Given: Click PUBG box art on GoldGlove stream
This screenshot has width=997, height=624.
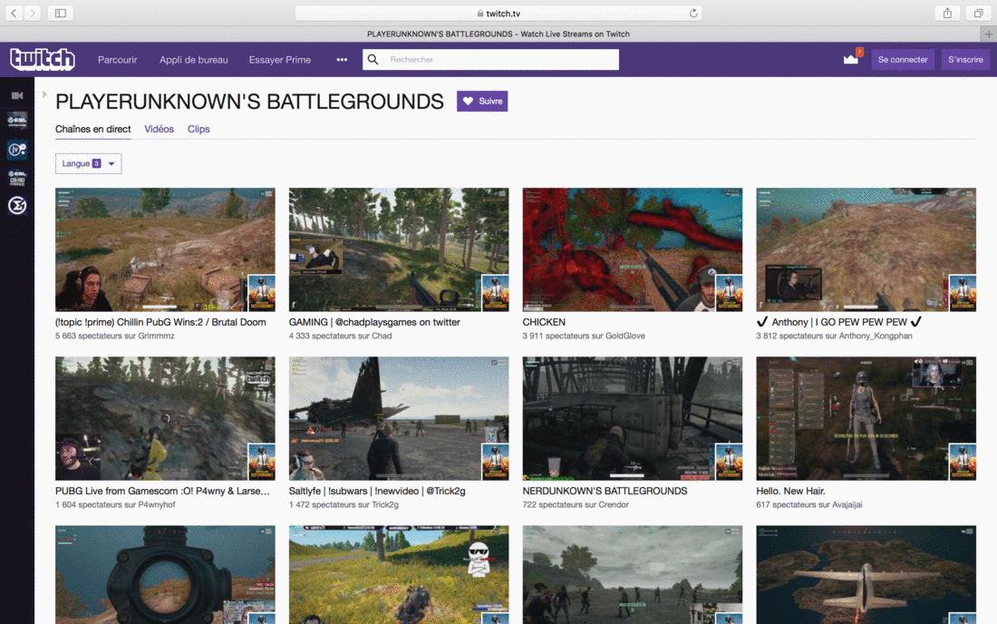Looking at the screenshot, I should tap(729, 293).
